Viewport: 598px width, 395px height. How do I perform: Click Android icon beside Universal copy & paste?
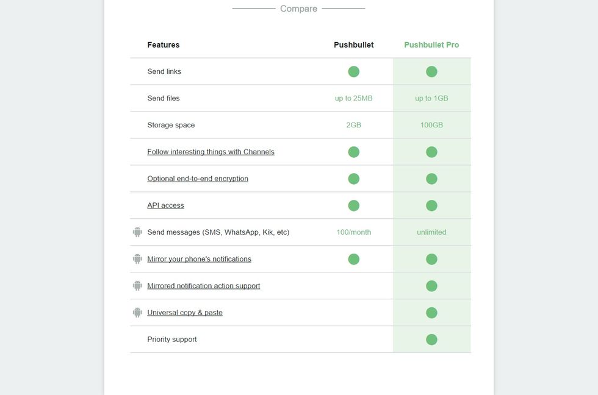tap(137, 313)
